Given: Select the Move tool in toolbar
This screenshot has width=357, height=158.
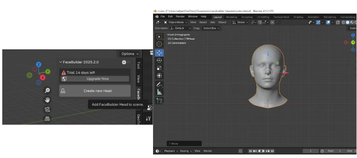Looking at the screenshot, I should coord(159,53).
